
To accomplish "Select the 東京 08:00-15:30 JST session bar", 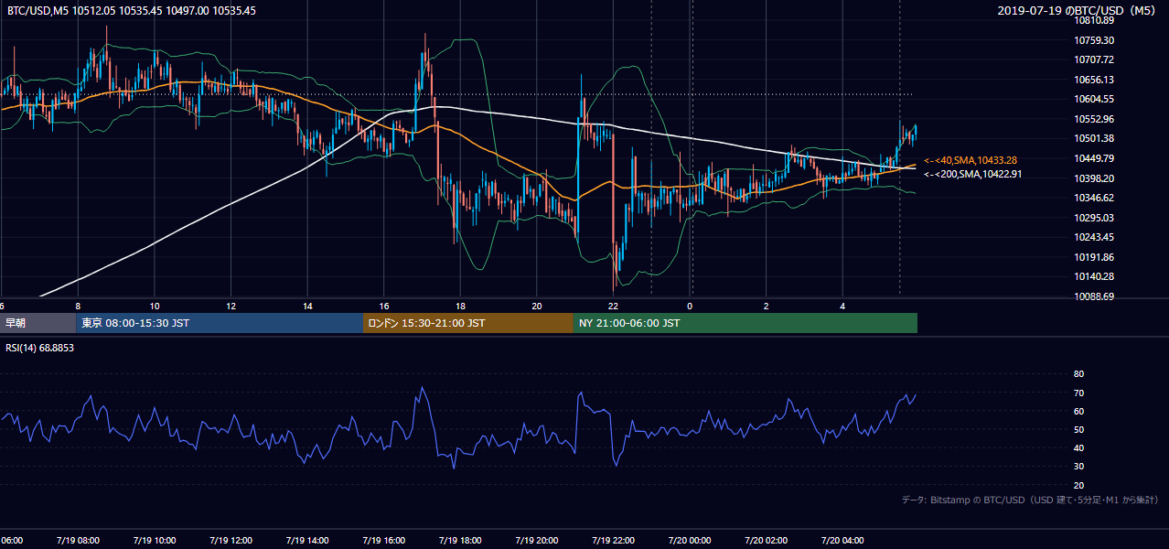I will [220, 323].
